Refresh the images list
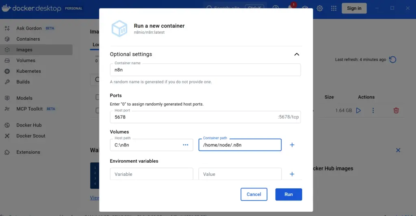Screen dimensions: 416x216 (x=393, y=59)
